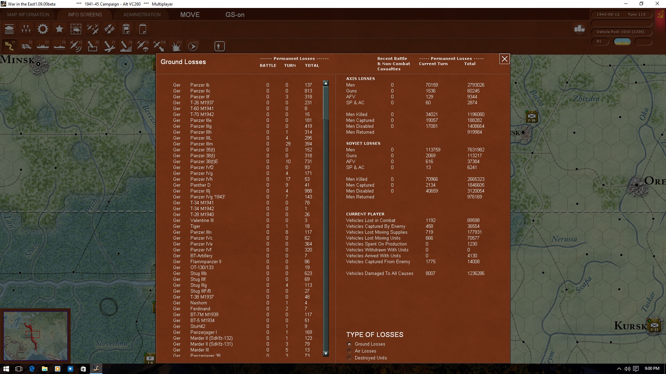Select Ground Losses radio option

[349, 344]
